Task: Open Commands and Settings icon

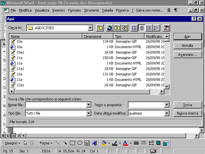Action: pos(166,28)
